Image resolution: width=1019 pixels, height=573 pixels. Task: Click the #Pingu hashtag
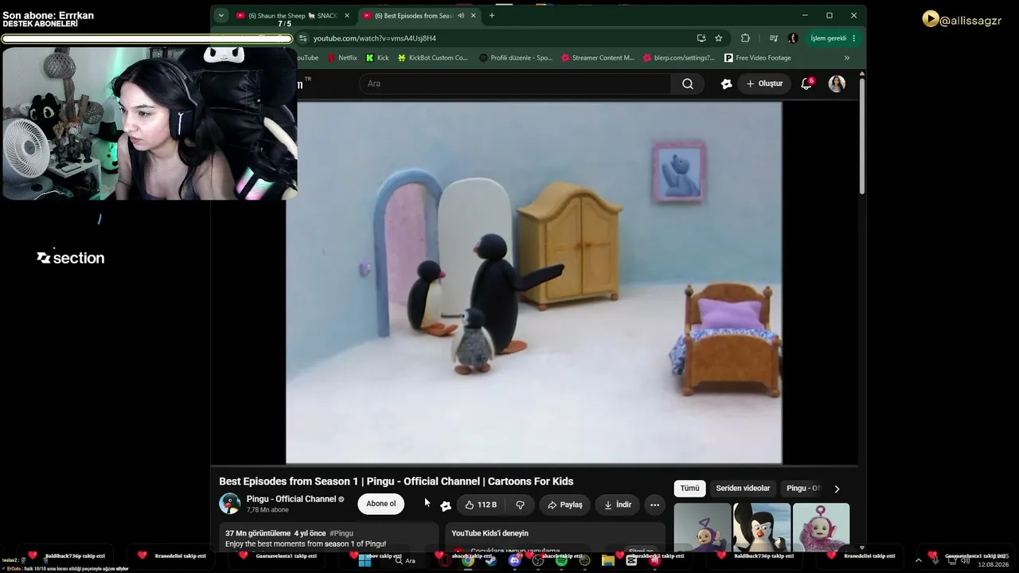click(342, 533)
